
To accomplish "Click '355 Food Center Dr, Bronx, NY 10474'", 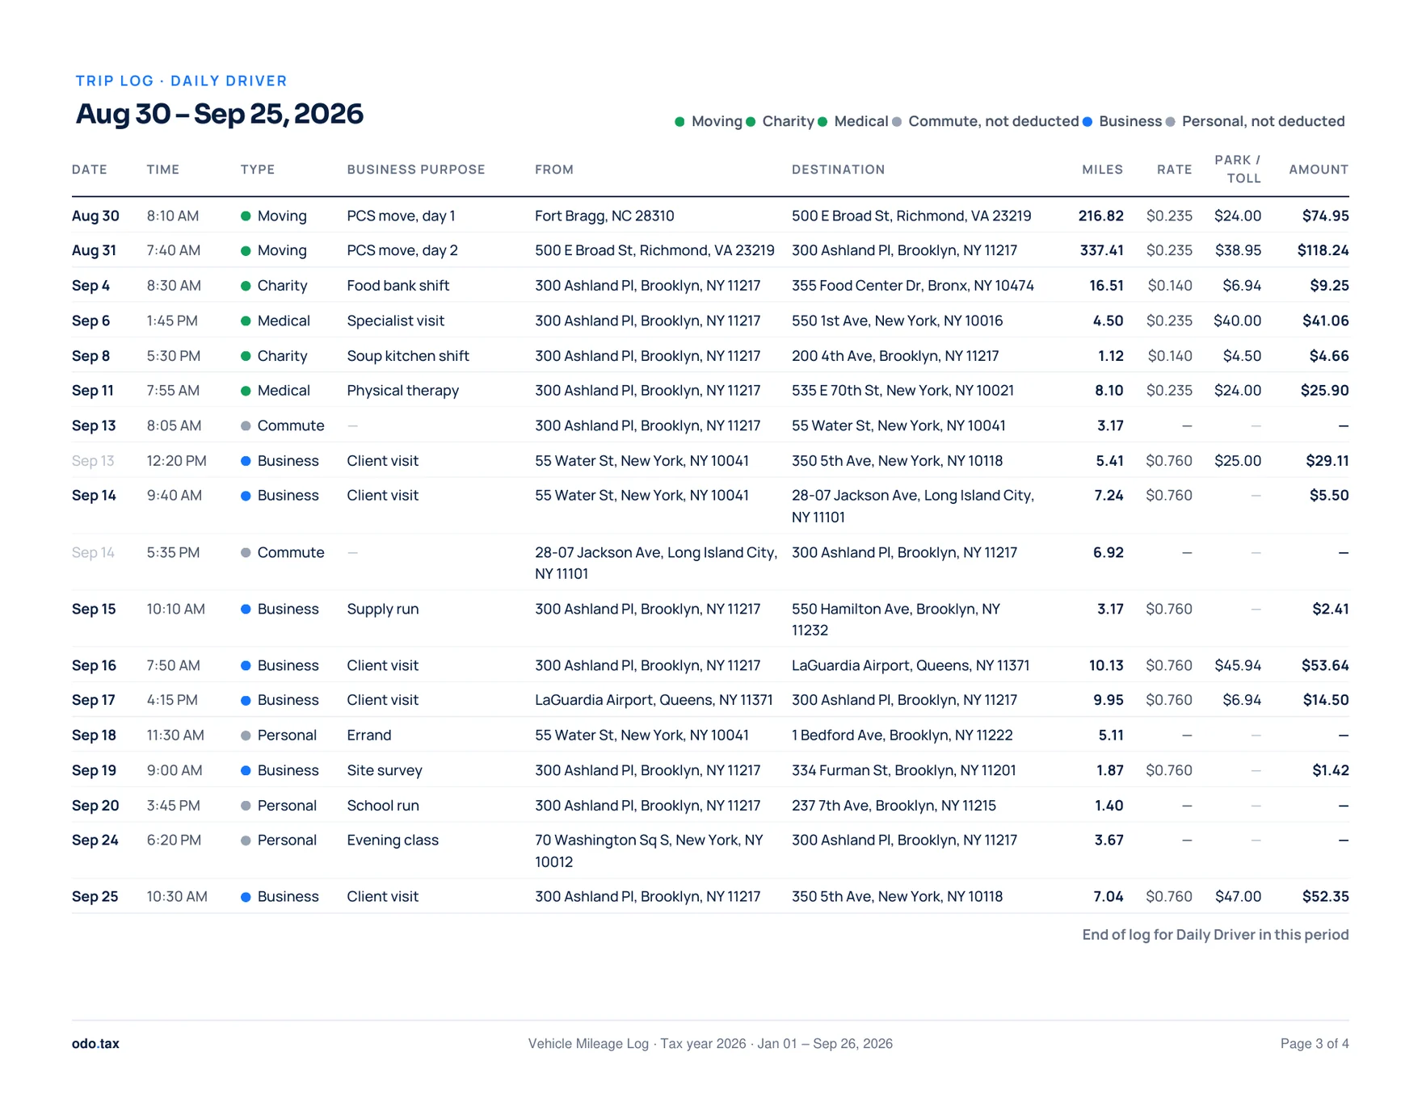I will point(913,286).
